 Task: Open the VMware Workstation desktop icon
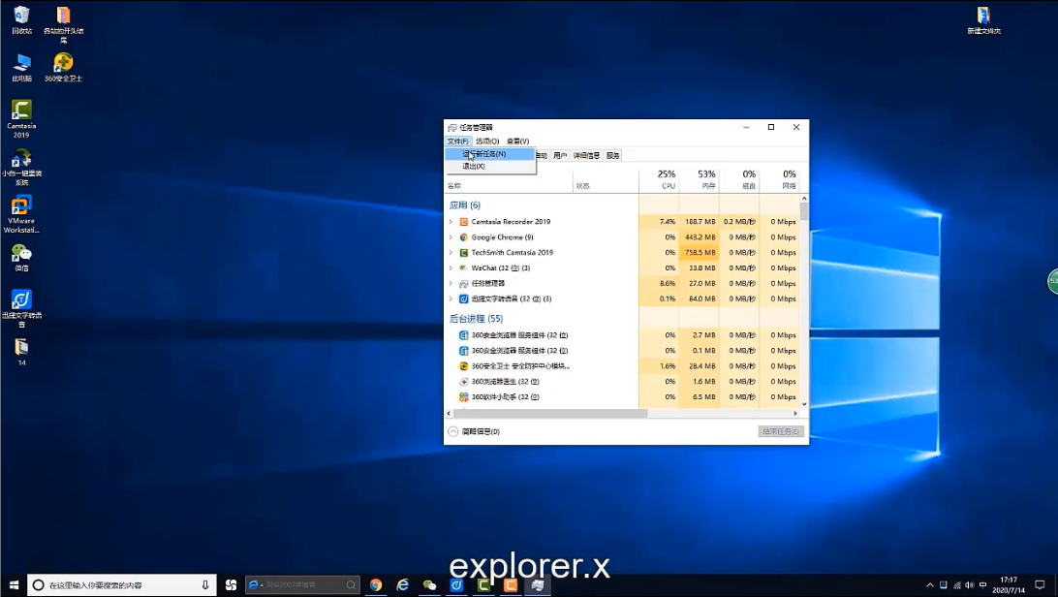coord(21,206)
